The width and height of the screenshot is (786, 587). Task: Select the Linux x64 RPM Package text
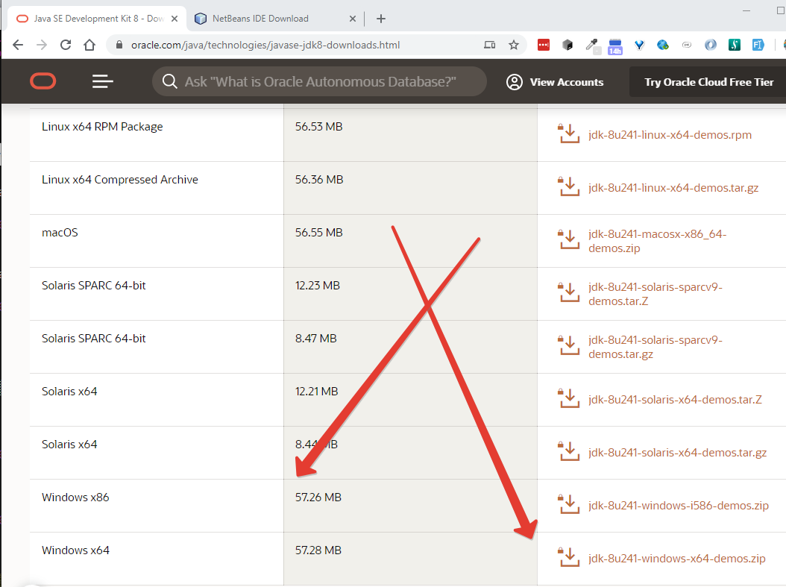click(x=102, y=127)
